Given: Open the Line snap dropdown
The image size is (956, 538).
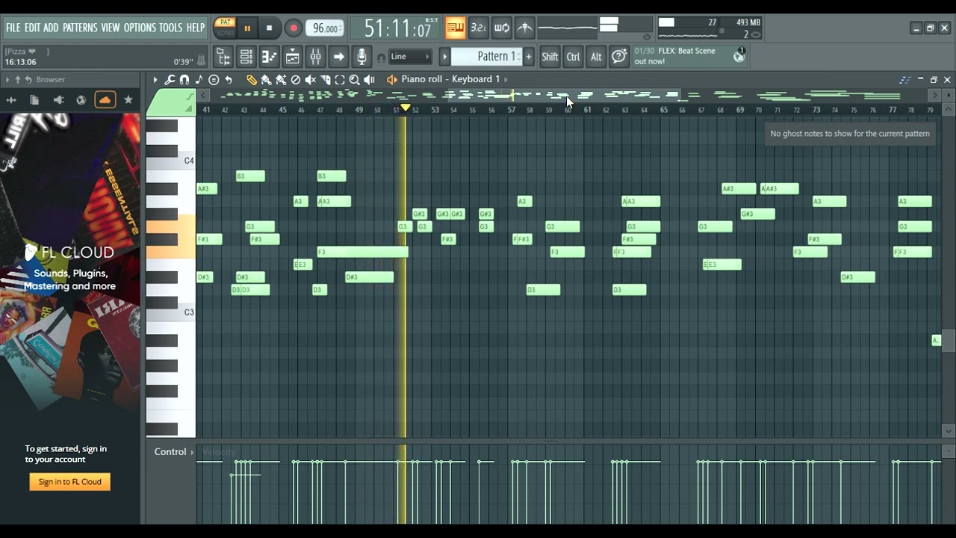Looking at the screenshot, I should coord(410,57).
